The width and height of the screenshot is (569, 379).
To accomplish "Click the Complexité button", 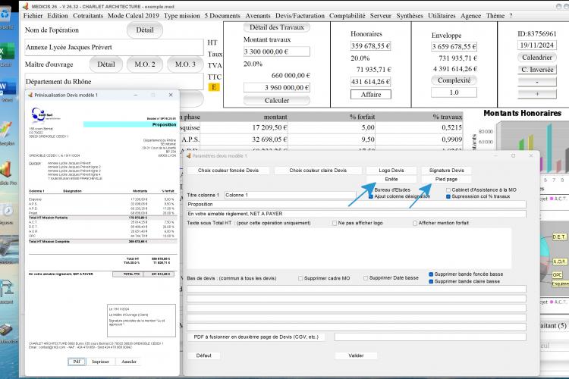I will pyautogui.click(x=454, y=80).
